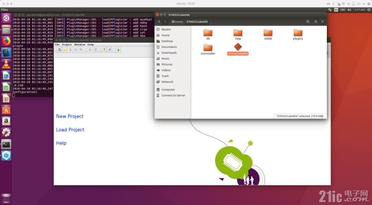Click the Load Project link

[70, 130]
